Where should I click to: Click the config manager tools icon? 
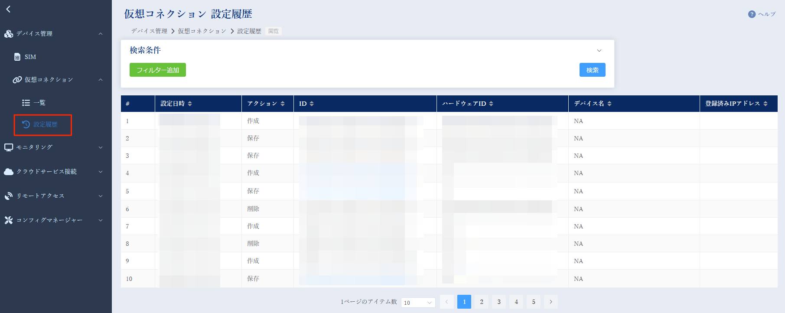pyautogui.click(x=9, y=220)
